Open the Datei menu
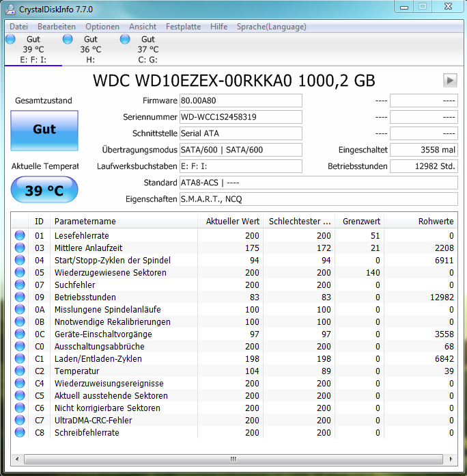This screenshot has width=467, height=476. 19,27
